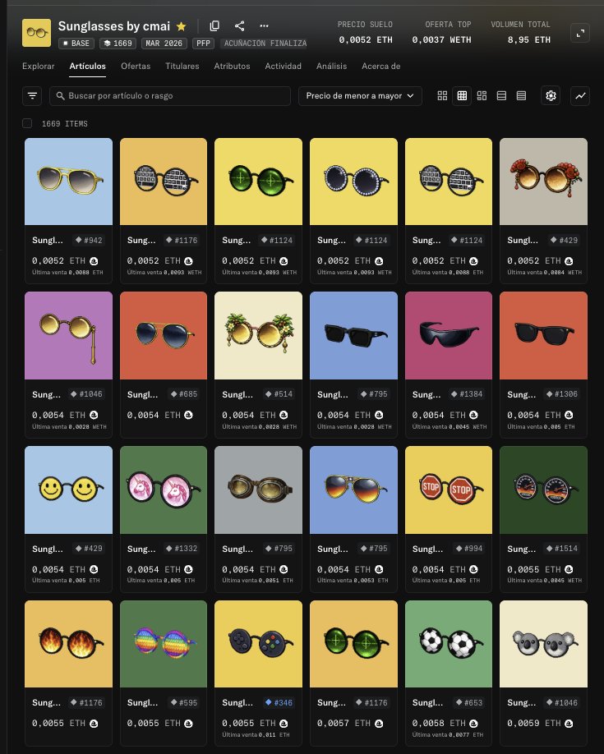This screenshot has width=604, height=754.
Task: Click the blue rarity rank #346 badge
Action: [x=279, y=702]
